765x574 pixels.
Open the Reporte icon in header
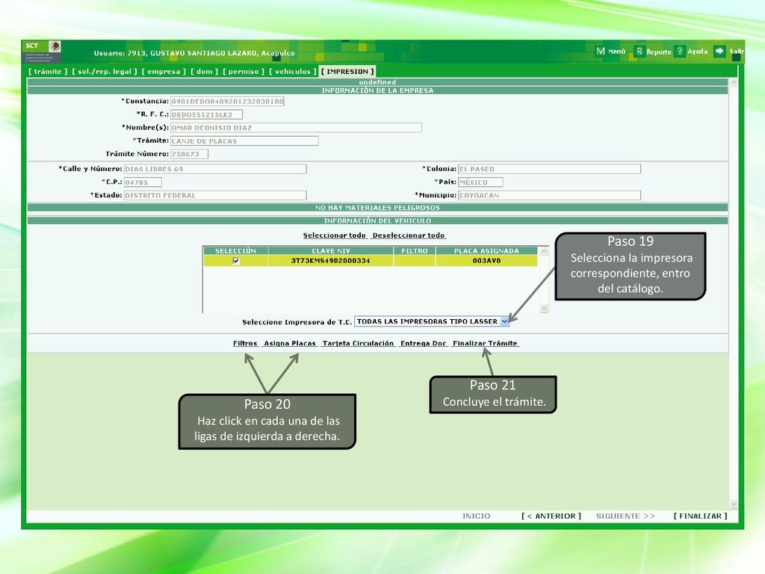pos(639,52)
